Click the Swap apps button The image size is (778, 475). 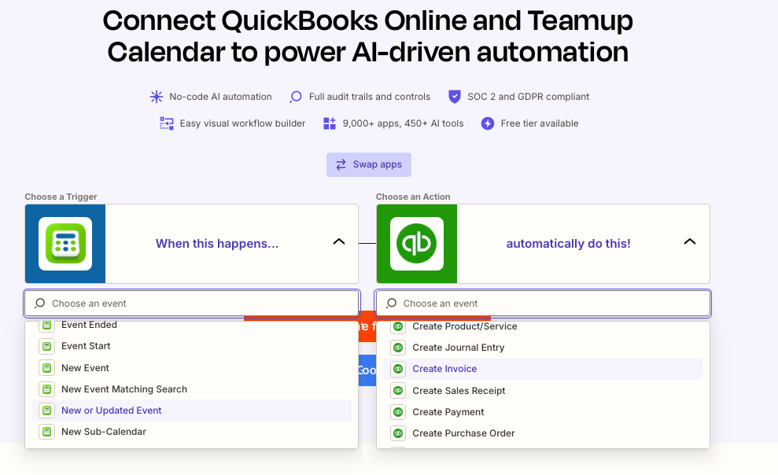tap(369, 164)
